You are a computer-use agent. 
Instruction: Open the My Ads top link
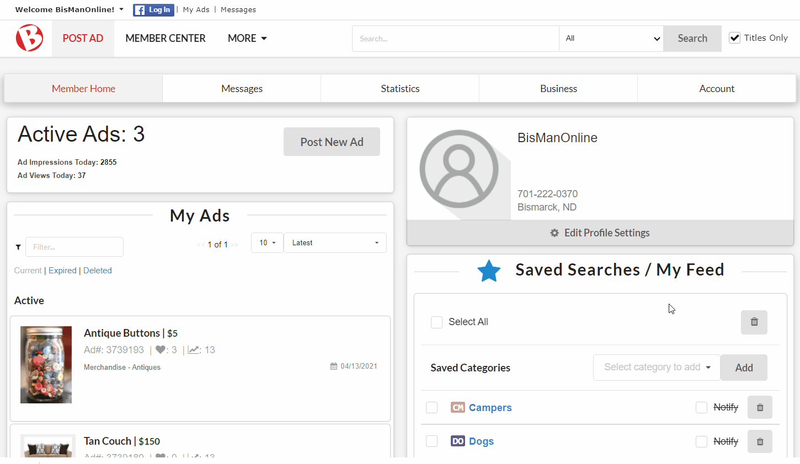196,10
